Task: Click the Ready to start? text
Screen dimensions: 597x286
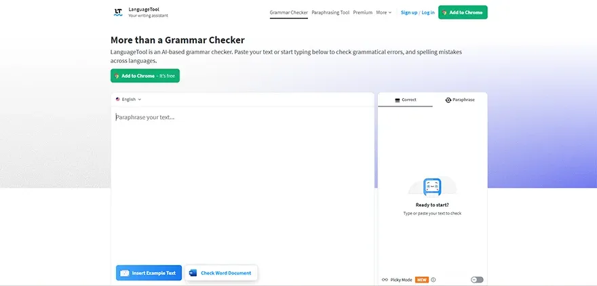Action: pyautogui.click(x=432, y=205)
